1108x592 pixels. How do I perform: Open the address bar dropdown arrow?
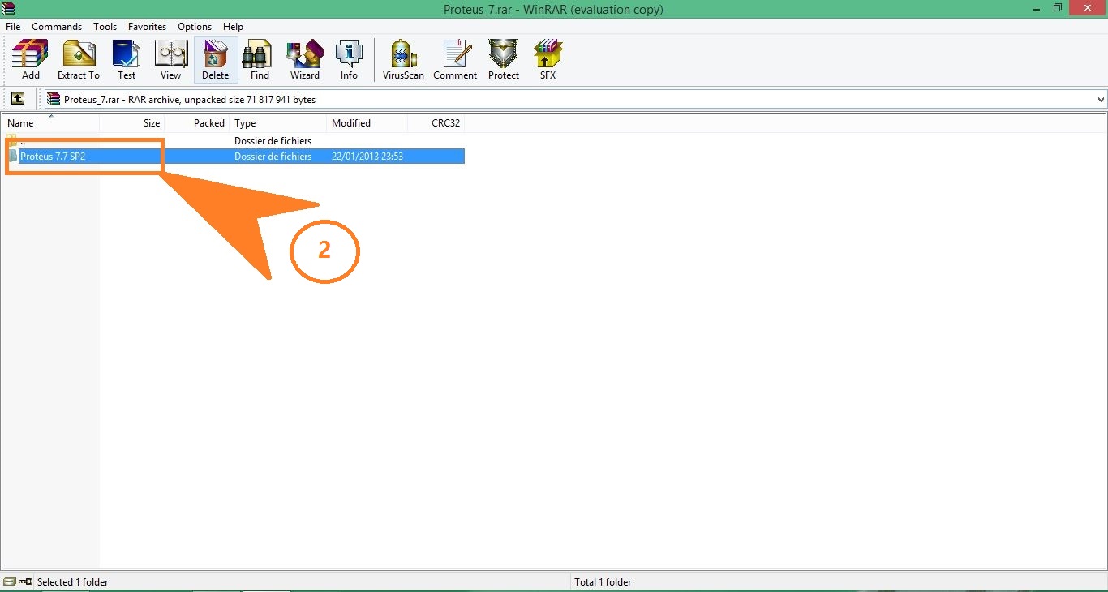1101,99
